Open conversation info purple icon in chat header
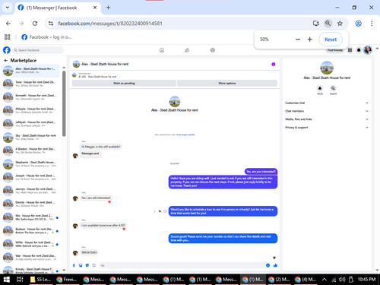 pos(274,64)
